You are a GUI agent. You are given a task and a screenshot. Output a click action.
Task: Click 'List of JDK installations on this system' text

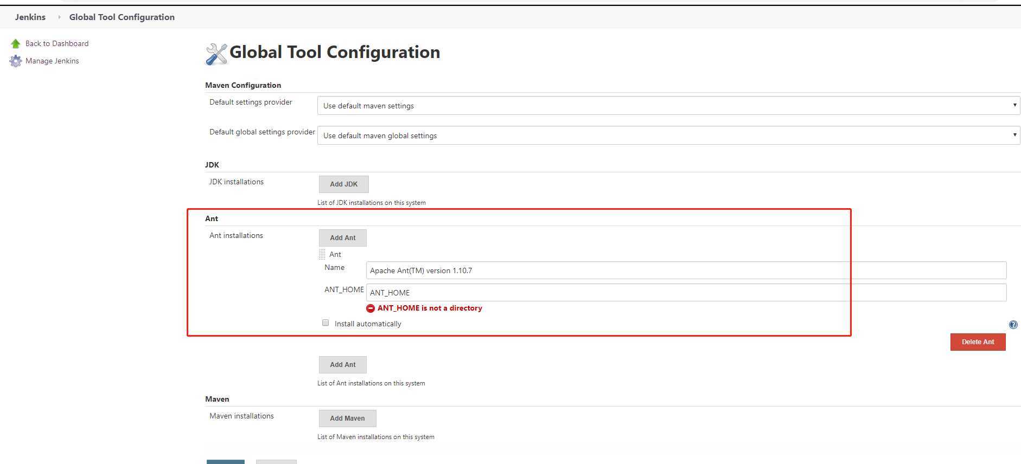(x=372, y=203)
